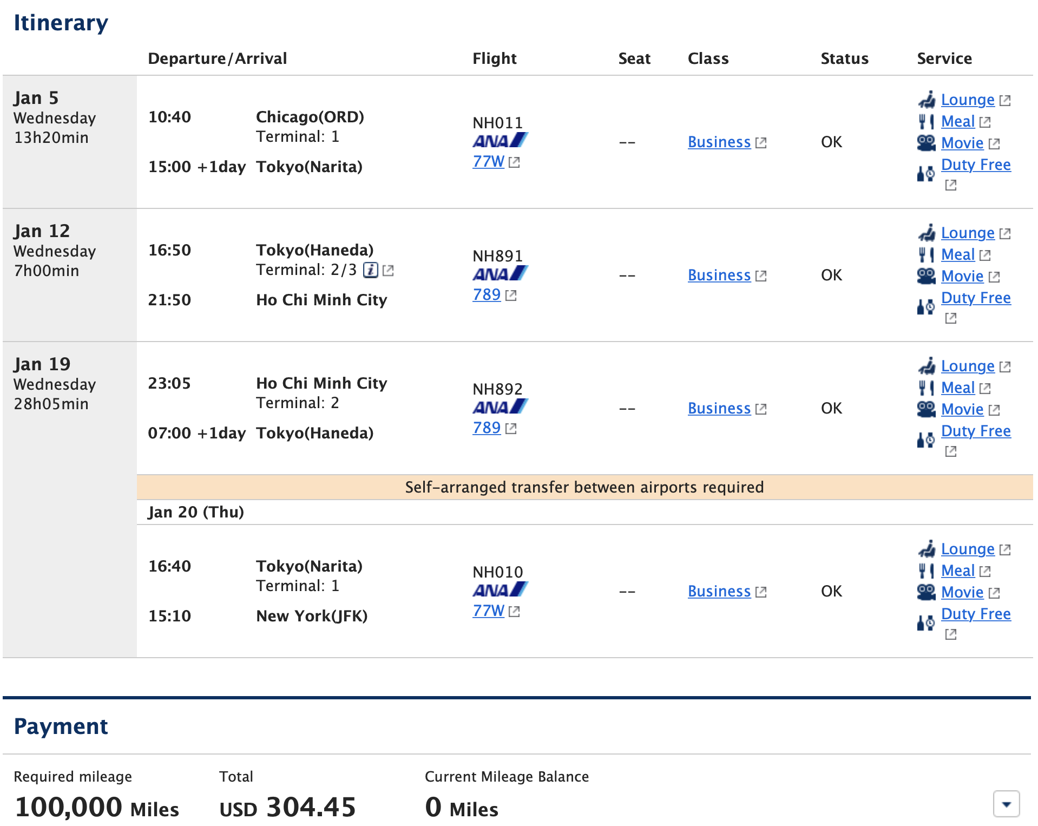Open Haneda terminal info icon
The width and height of the screenshot is (1038, 826).
pos(370,270)
